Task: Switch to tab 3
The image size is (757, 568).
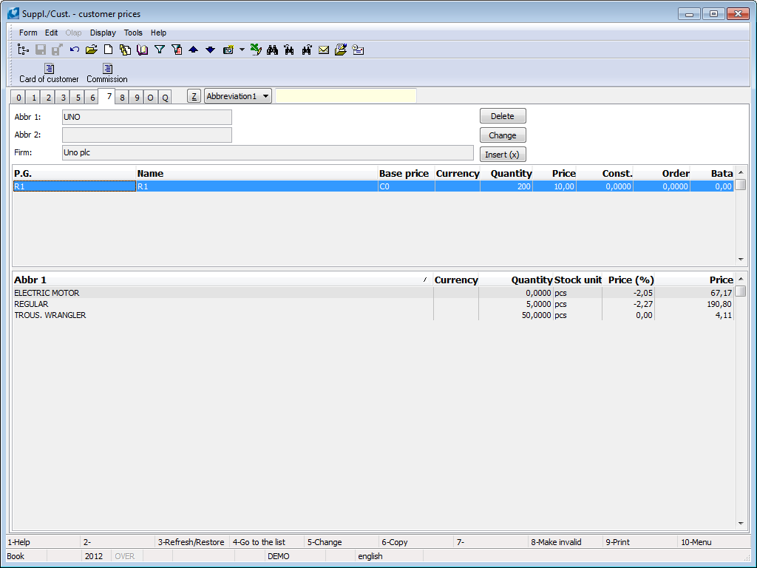Action: pos(64,98)
